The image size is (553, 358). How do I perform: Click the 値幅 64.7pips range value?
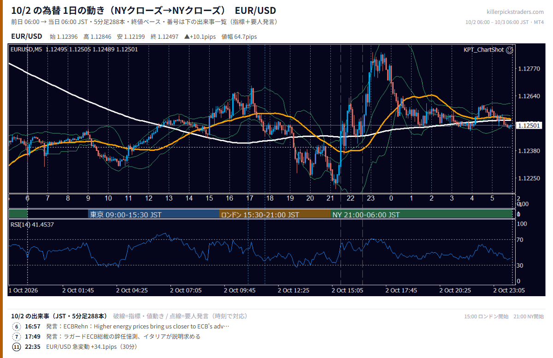point(239,36)
